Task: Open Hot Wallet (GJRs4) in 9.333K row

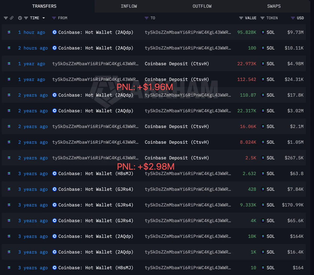Action: click(x=96, y=205)
